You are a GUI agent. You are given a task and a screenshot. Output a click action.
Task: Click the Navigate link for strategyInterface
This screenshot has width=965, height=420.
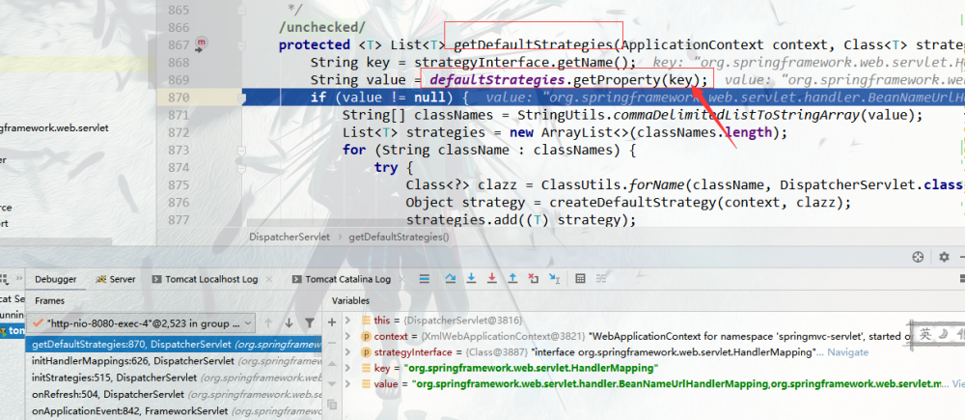pos(847,352)
